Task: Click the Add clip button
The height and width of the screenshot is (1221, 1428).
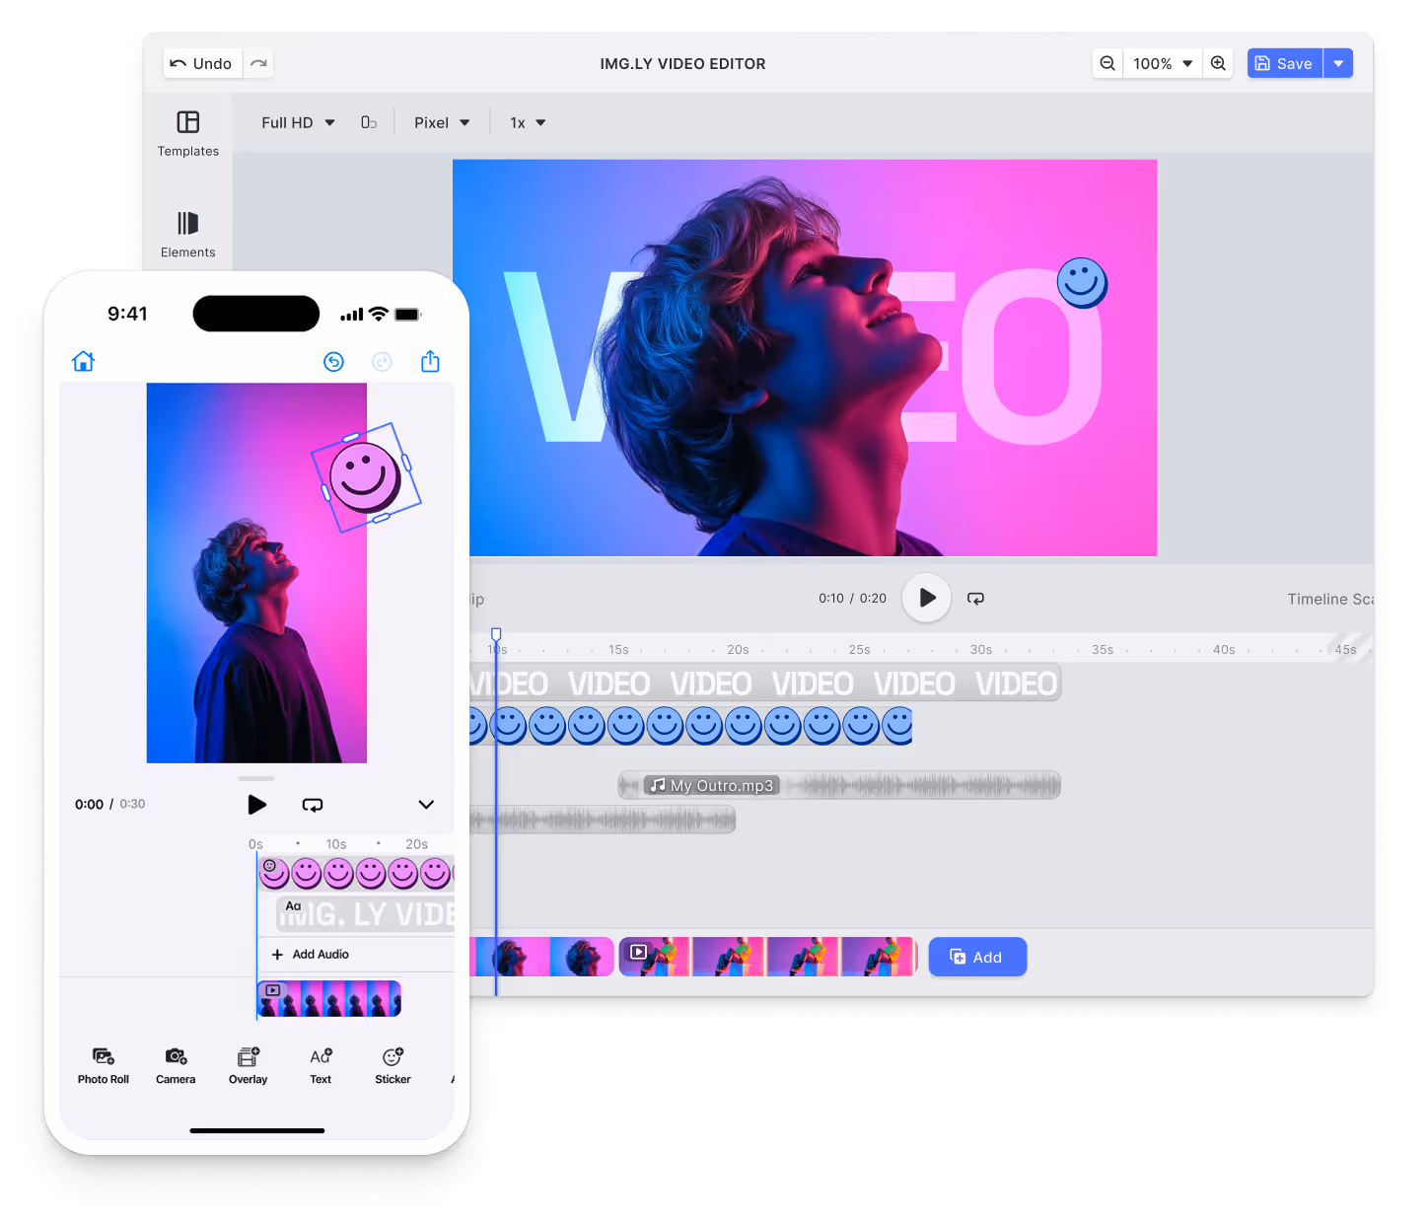Action: tap(977, 957)
